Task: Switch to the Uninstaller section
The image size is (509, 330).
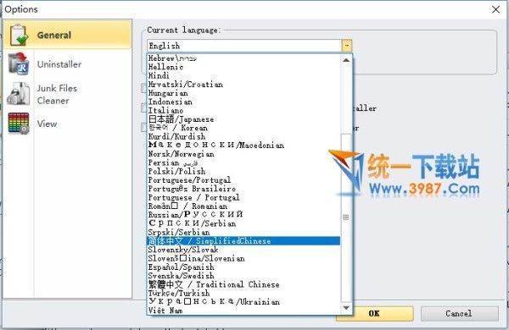Action: tap(59, 64)
